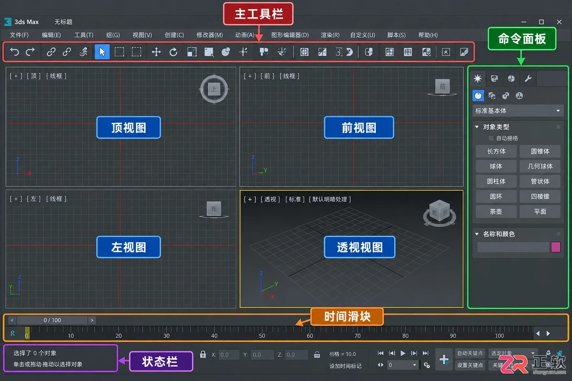Click the top viewport ViewCube labeled 上
The width and height of the screenshot is (572, 381).
(x=214, y=89)
